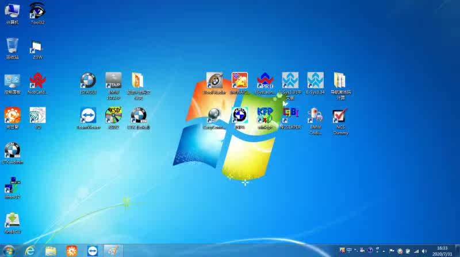The image size is (460, 257).
Task: Launch TeamViewer from the desktop
Action: pyautogui.click(x=88, y=118)
